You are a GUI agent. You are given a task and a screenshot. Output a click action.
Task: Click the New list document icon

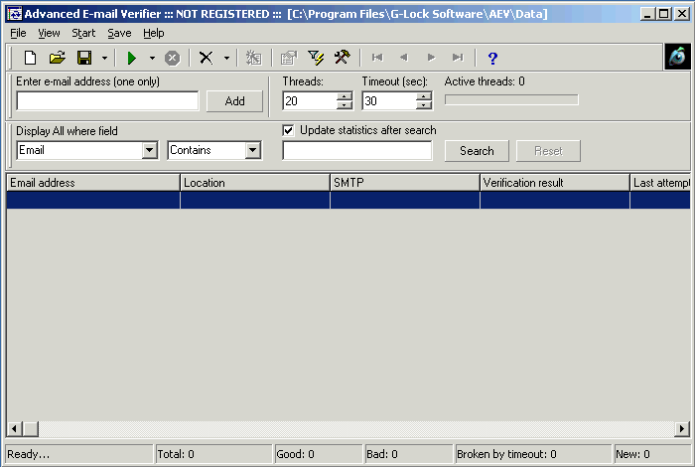tap(30, 58)
